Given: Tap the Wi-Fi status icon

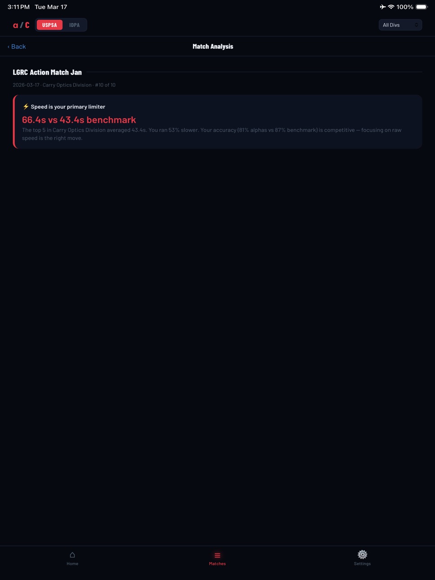Looking at the screenshot, I should pyautogui.click(x=391, y=7).
